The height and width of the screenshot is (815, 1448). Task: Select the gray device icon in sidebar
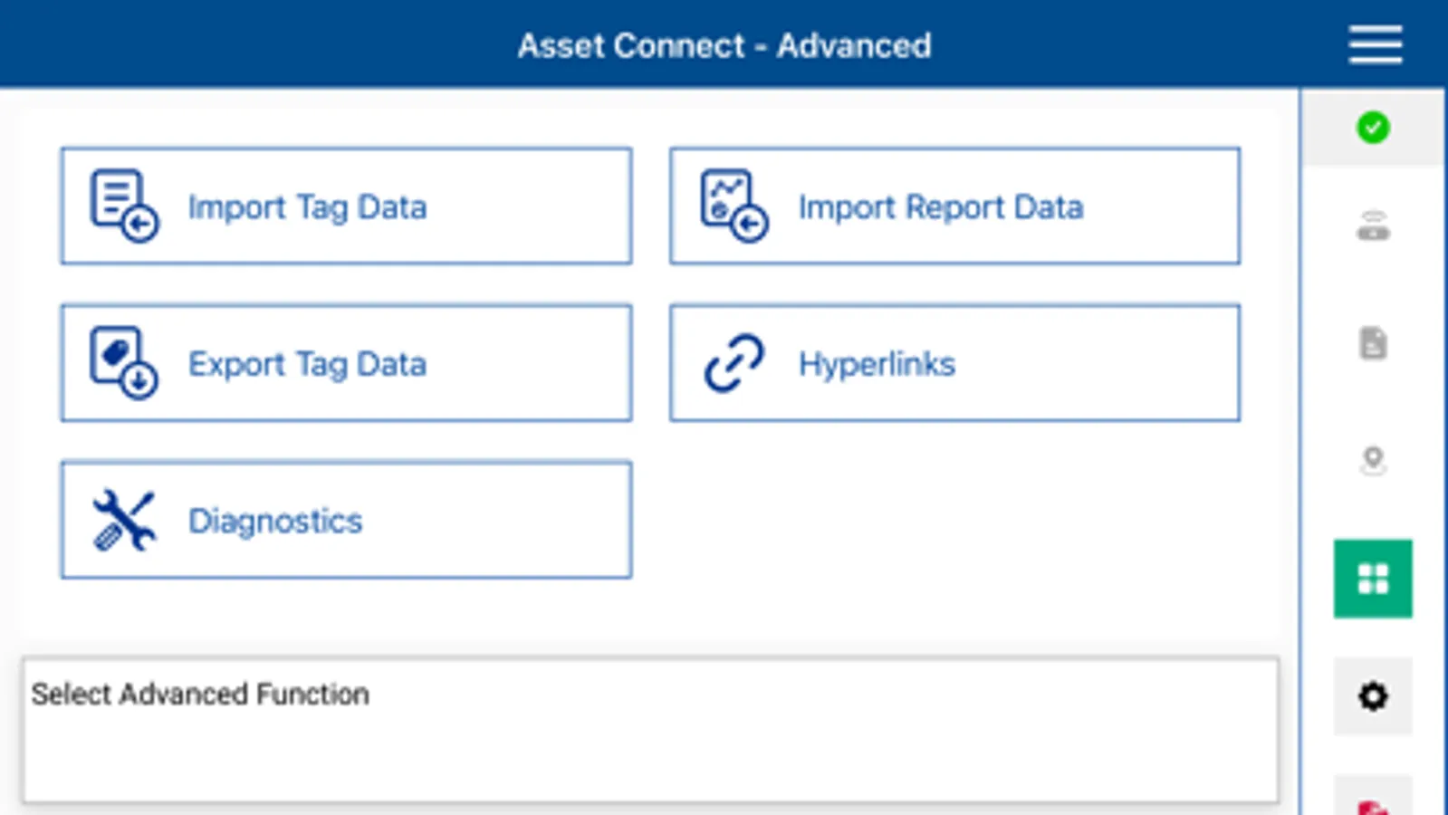(1373, 226)
